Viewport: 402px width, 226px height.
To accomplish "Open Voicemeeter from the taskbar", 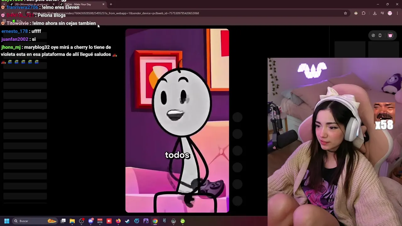I will pos(100,221).
